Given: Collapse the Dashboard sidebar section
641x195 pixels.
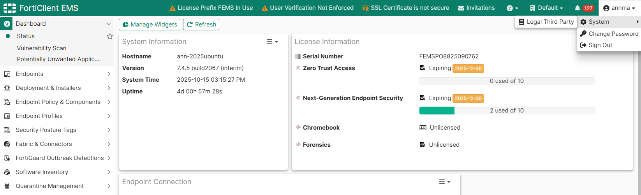Looking at the screenshot, I should point(109,24).
